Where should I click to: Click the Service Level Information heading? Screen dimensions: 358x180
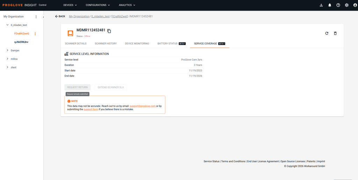pos(89,54)
